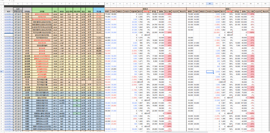The width and height of the screenshot is (270, 133).
Task: Select the column D header
Action: point(41,4)
